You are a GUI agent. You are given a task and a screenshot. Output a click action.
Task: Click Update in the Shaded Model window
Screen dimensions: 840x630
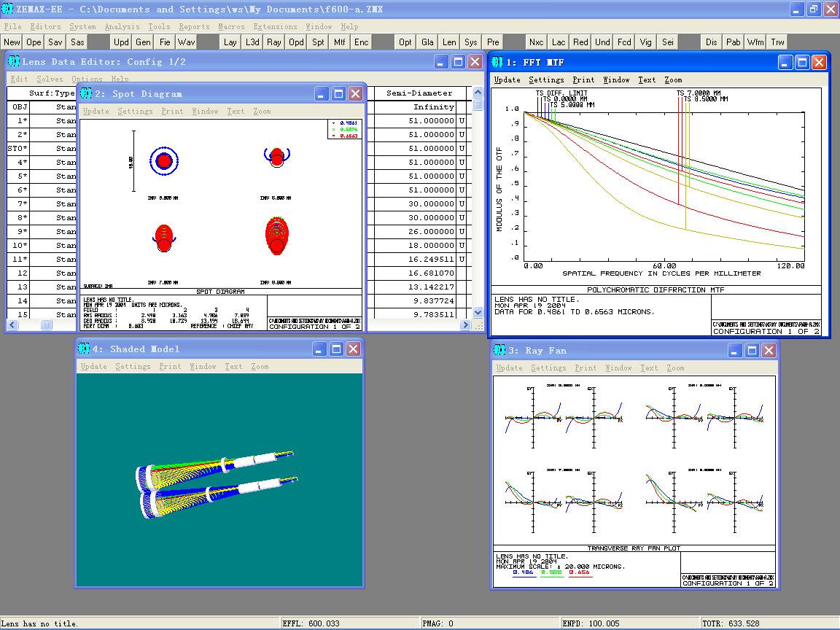pos(93,366)
